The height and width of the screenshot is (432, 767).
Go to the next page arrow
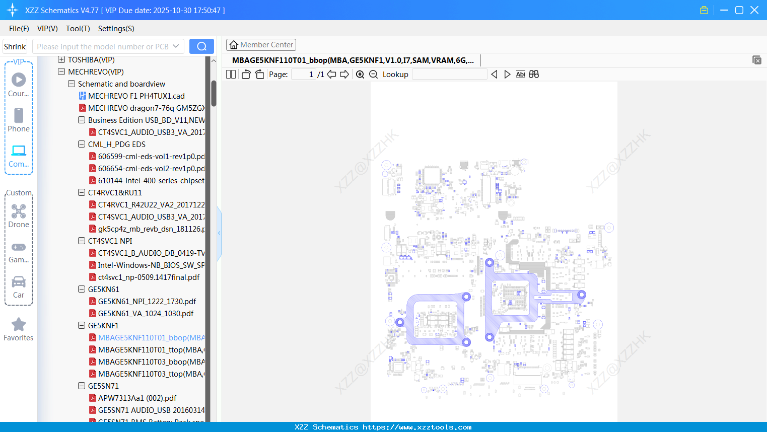pos(344,75)
